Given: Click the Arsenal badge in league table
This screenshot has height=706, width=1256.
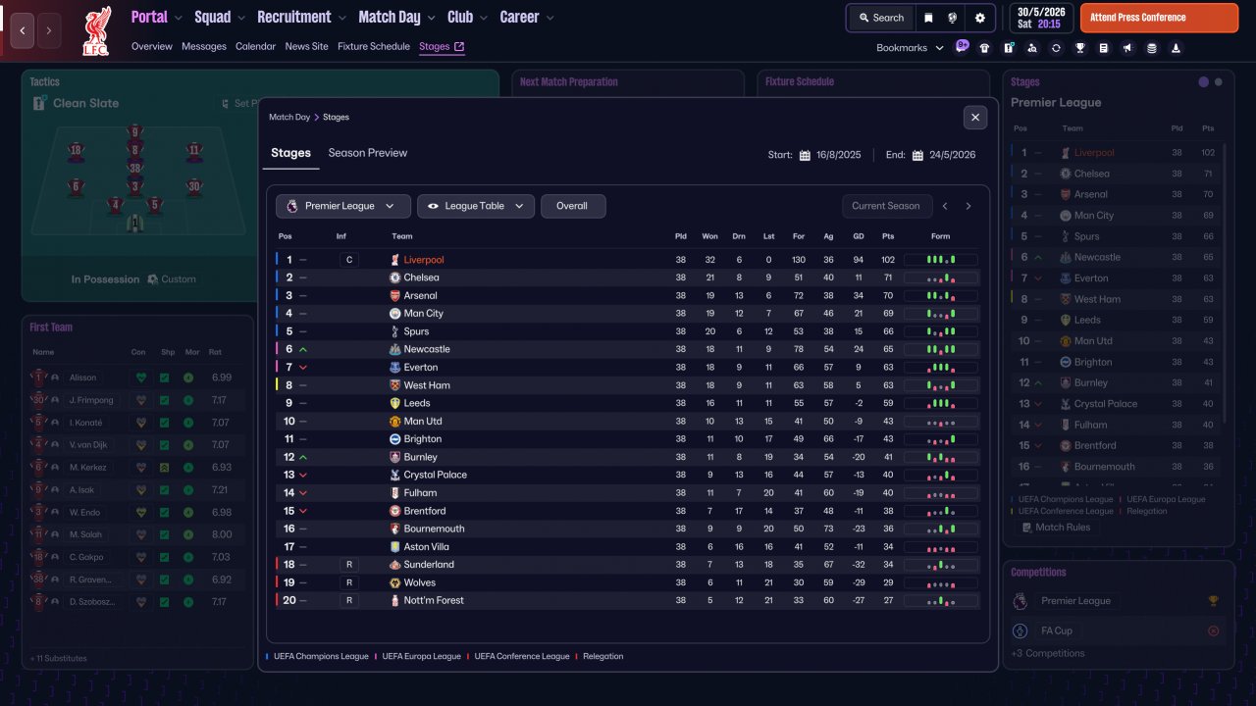Looking at the screenshot, I should [394, 295].
